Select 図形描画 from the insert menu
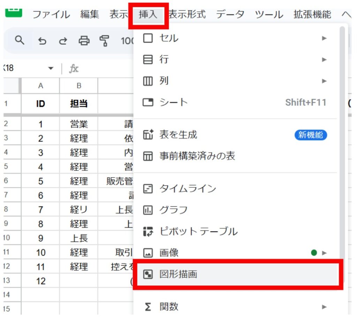 click(x=178, y=274)
